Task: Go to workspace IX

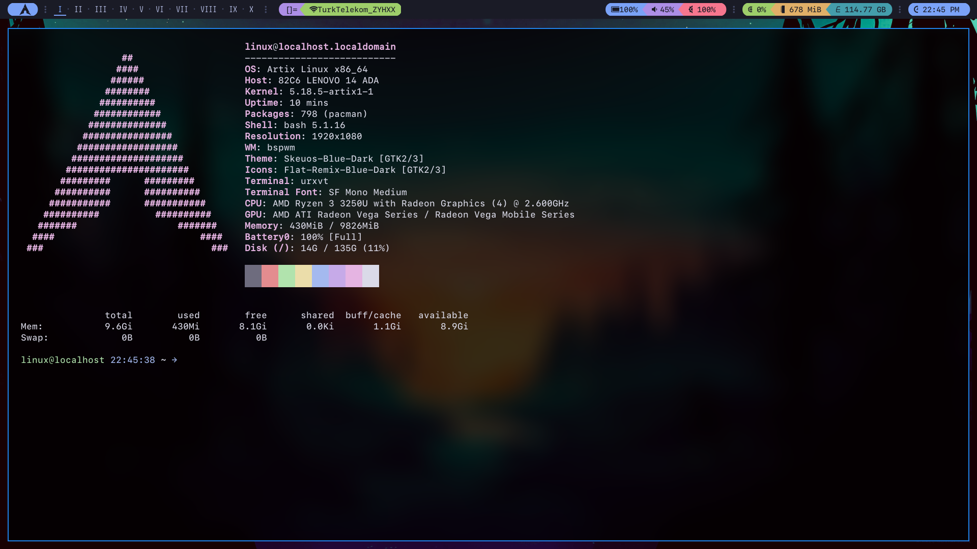Action: click(233, 10)
